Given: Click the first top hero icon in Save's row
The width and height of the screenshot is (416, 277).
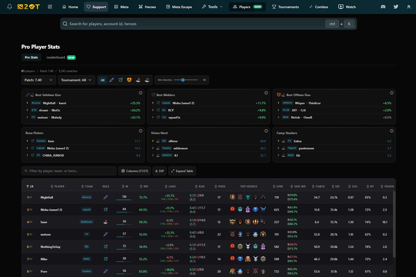Looking at the screenshot, I should coord(233,222).
